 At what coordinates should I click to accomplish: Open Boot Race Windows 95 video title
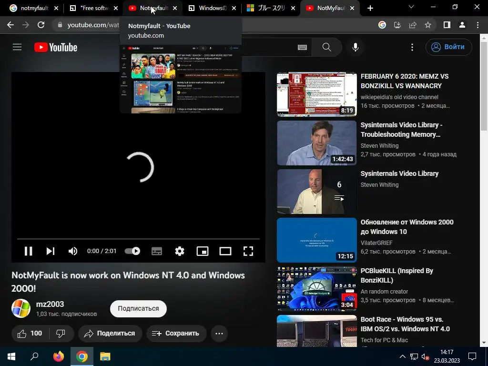(x=405, y=324)
